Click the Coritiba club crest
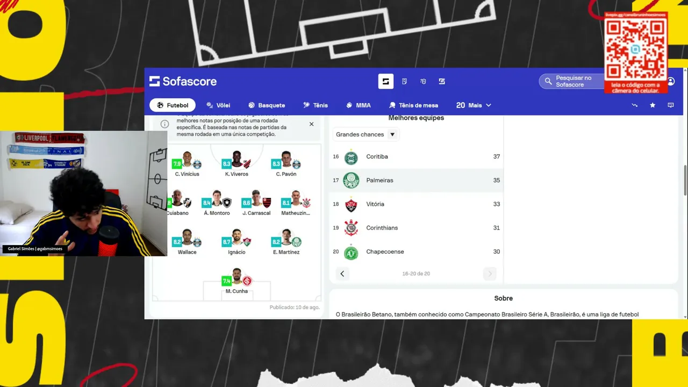 point(351,157)
